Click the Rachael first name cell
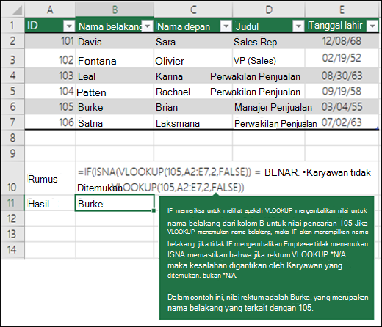 (x=193, y=92)
